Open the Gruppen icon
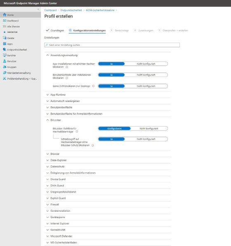231x246 pixels. pyautogui.click(x=5, y=67)
